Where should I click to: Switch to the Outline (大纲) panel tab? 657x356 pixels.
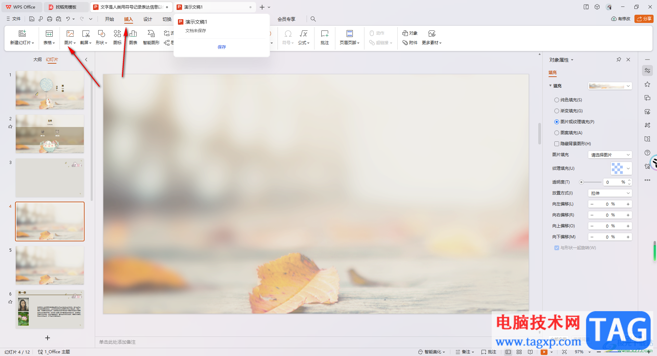(38, 60)
